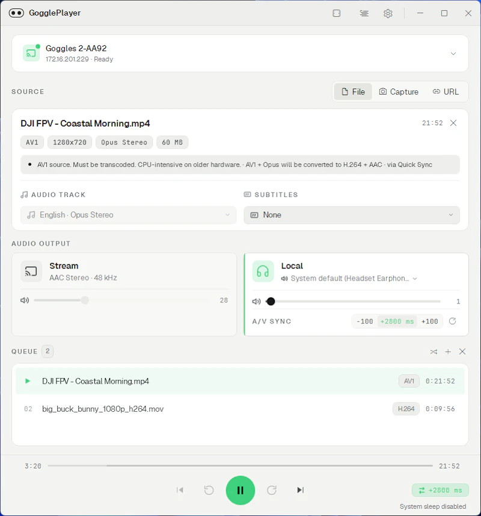Screen dimensions: 481x516
Task: Click the cast device icon for Goggles 2-AA92
Action: (31, 53)
